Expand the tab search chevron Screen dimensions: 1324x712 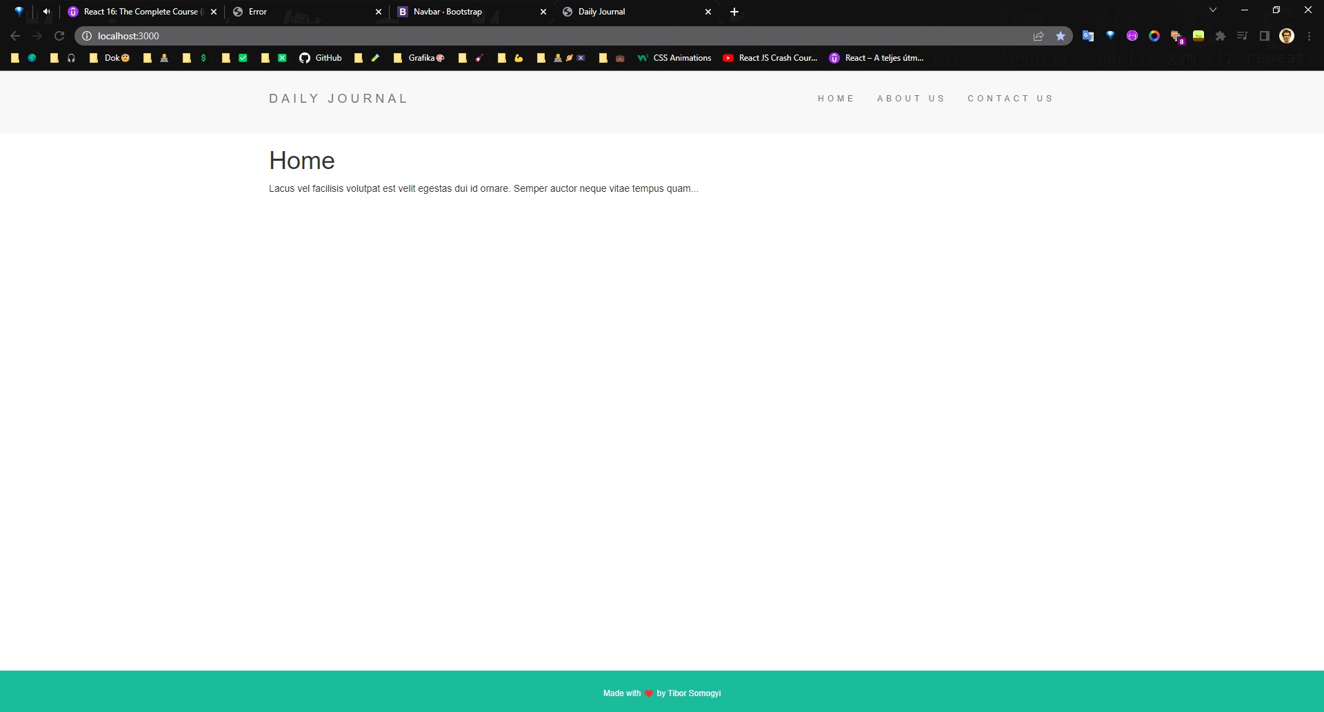click(x=1213, y=10)
